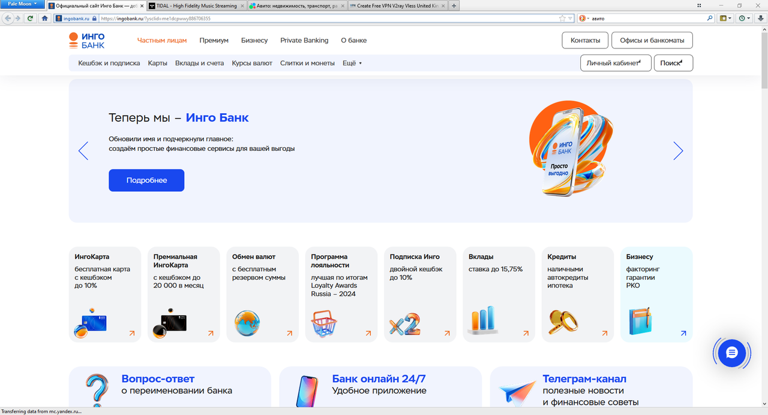
Task: Close the TIDAL tab
Action: (241, 5)
